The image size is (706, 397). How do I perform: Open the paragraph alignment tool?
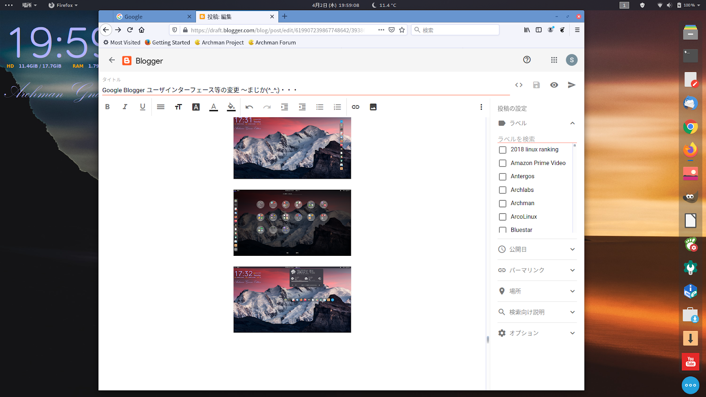pyautogui.click(x=161, y=107)
